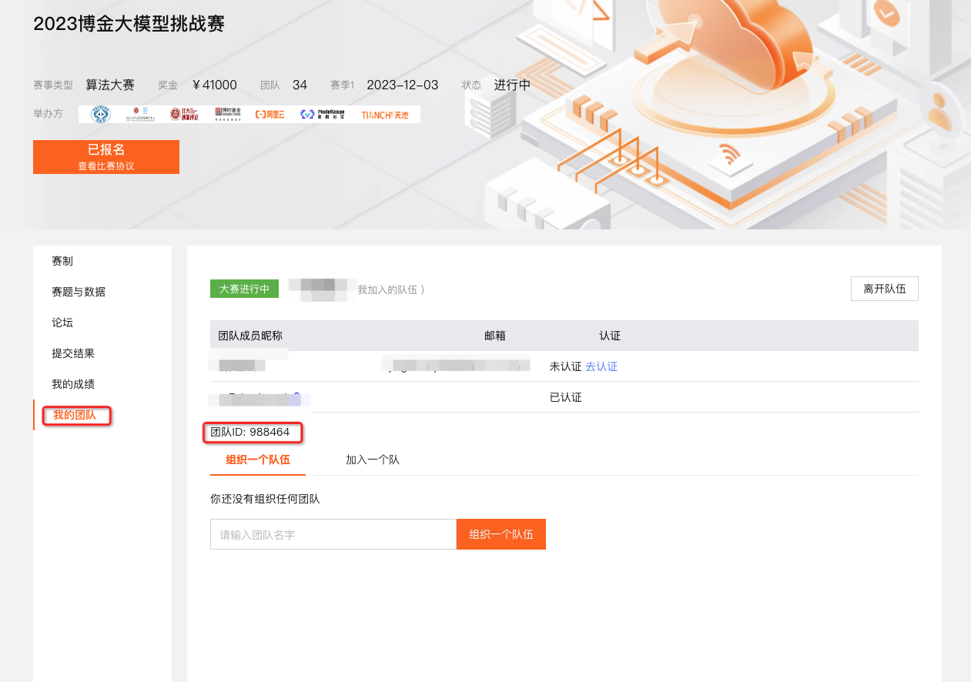The image size is (971, 682).
Task: Click the 认证 column header
Action: [x=610, y=336]
